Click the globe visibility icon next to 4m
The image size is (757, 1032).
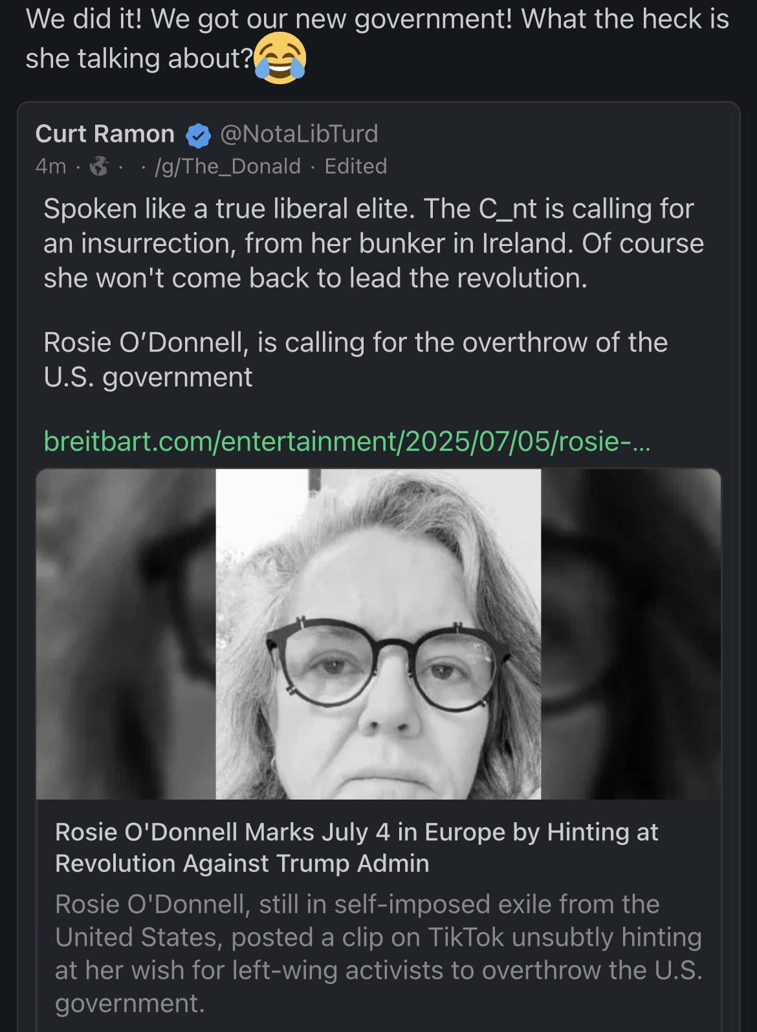tap(98, 166)
